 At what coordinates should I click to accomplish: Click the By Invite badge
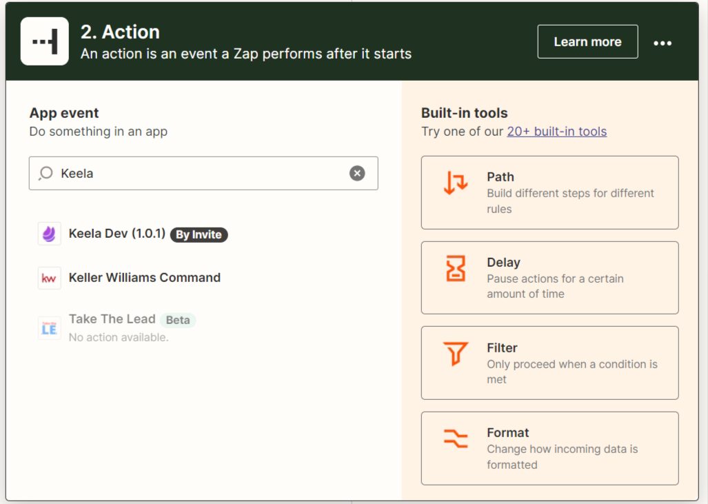tap(199, 234)
